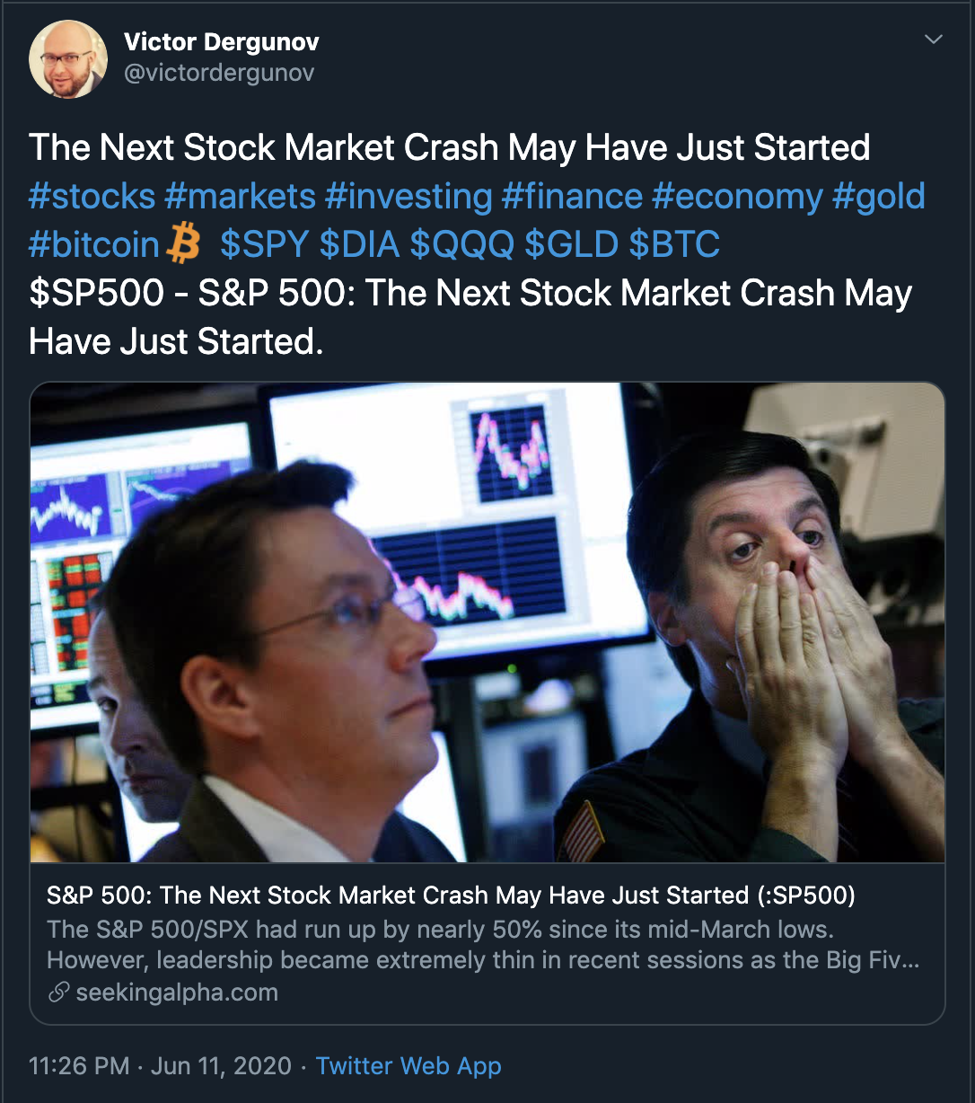Click the orange Bitcoin emoji icon
The width and height of the screenshot is (975, 1103).
coord(183,244)
